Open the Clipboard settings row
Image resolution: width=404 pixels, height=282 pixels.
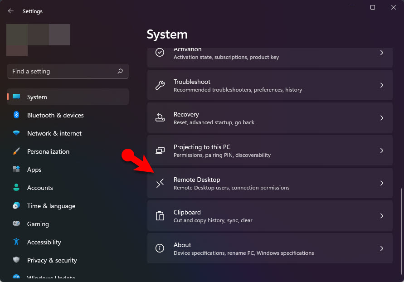pos(270,216)
